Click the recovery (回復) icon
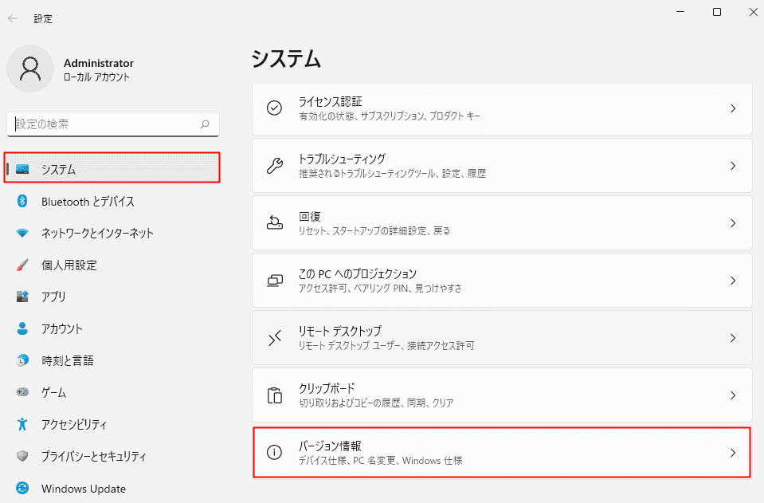The height and width of the screenshot is (503, 764). point(274,223)
